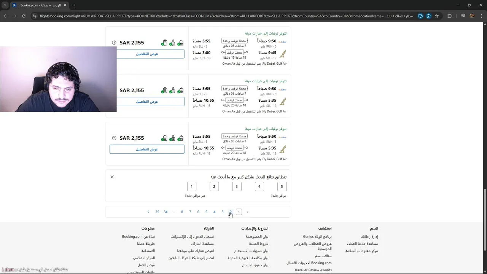Open برنامج الولاء Genius link
Viewport: 487px width, 274px height.
pyautogui.click(x=317, y=237)
